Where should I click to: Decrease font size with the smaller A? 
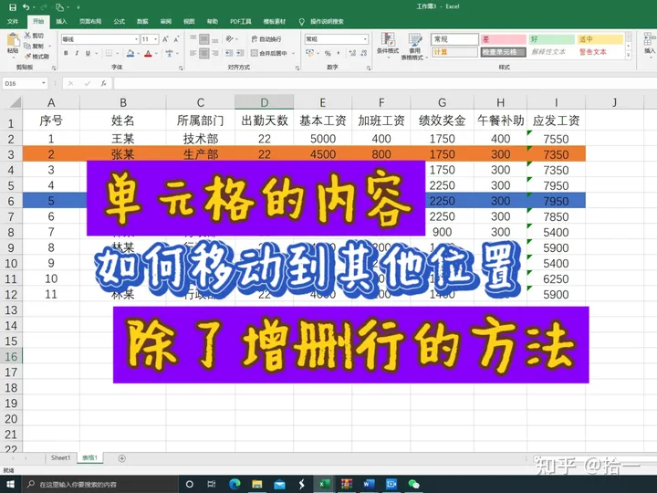coord(176,39)
